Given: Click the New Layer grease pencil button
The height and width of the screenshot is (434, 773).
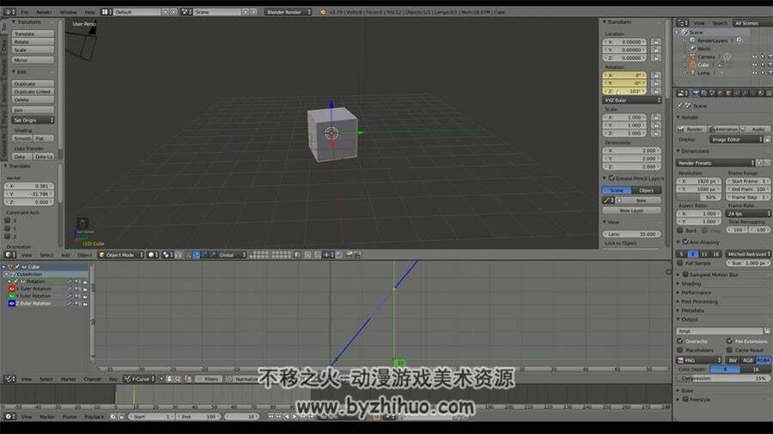Looking at the screenshot, I should pos(631,210).
